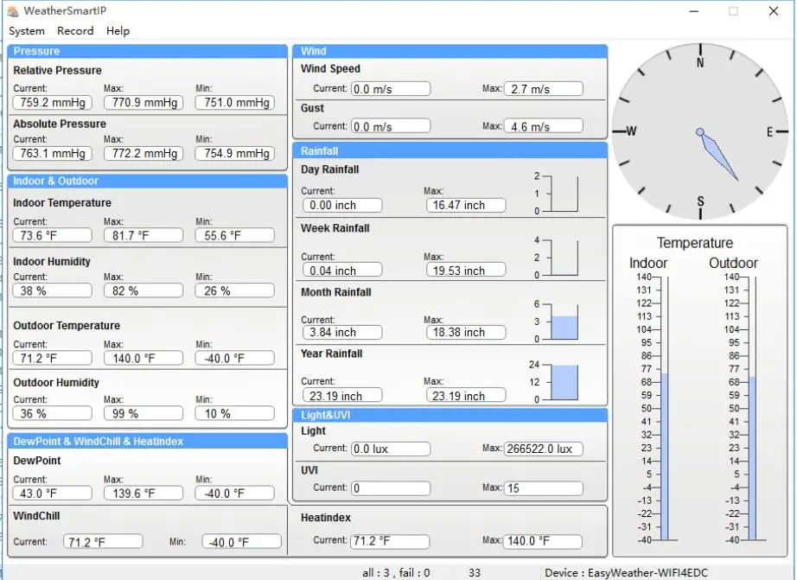Click the Relative Pressure current value field
This screenshot has height=580, width=797.
click(52, 103)
